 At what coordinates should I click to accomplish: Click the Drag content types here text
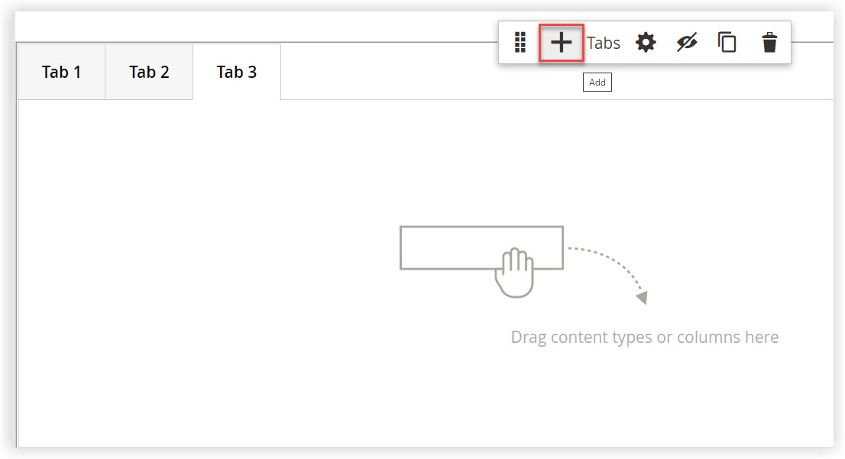tap(644, 336)
